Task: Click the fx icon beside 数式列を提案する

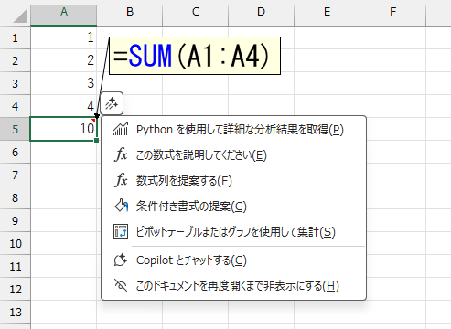Action: [x=121, y=180]
